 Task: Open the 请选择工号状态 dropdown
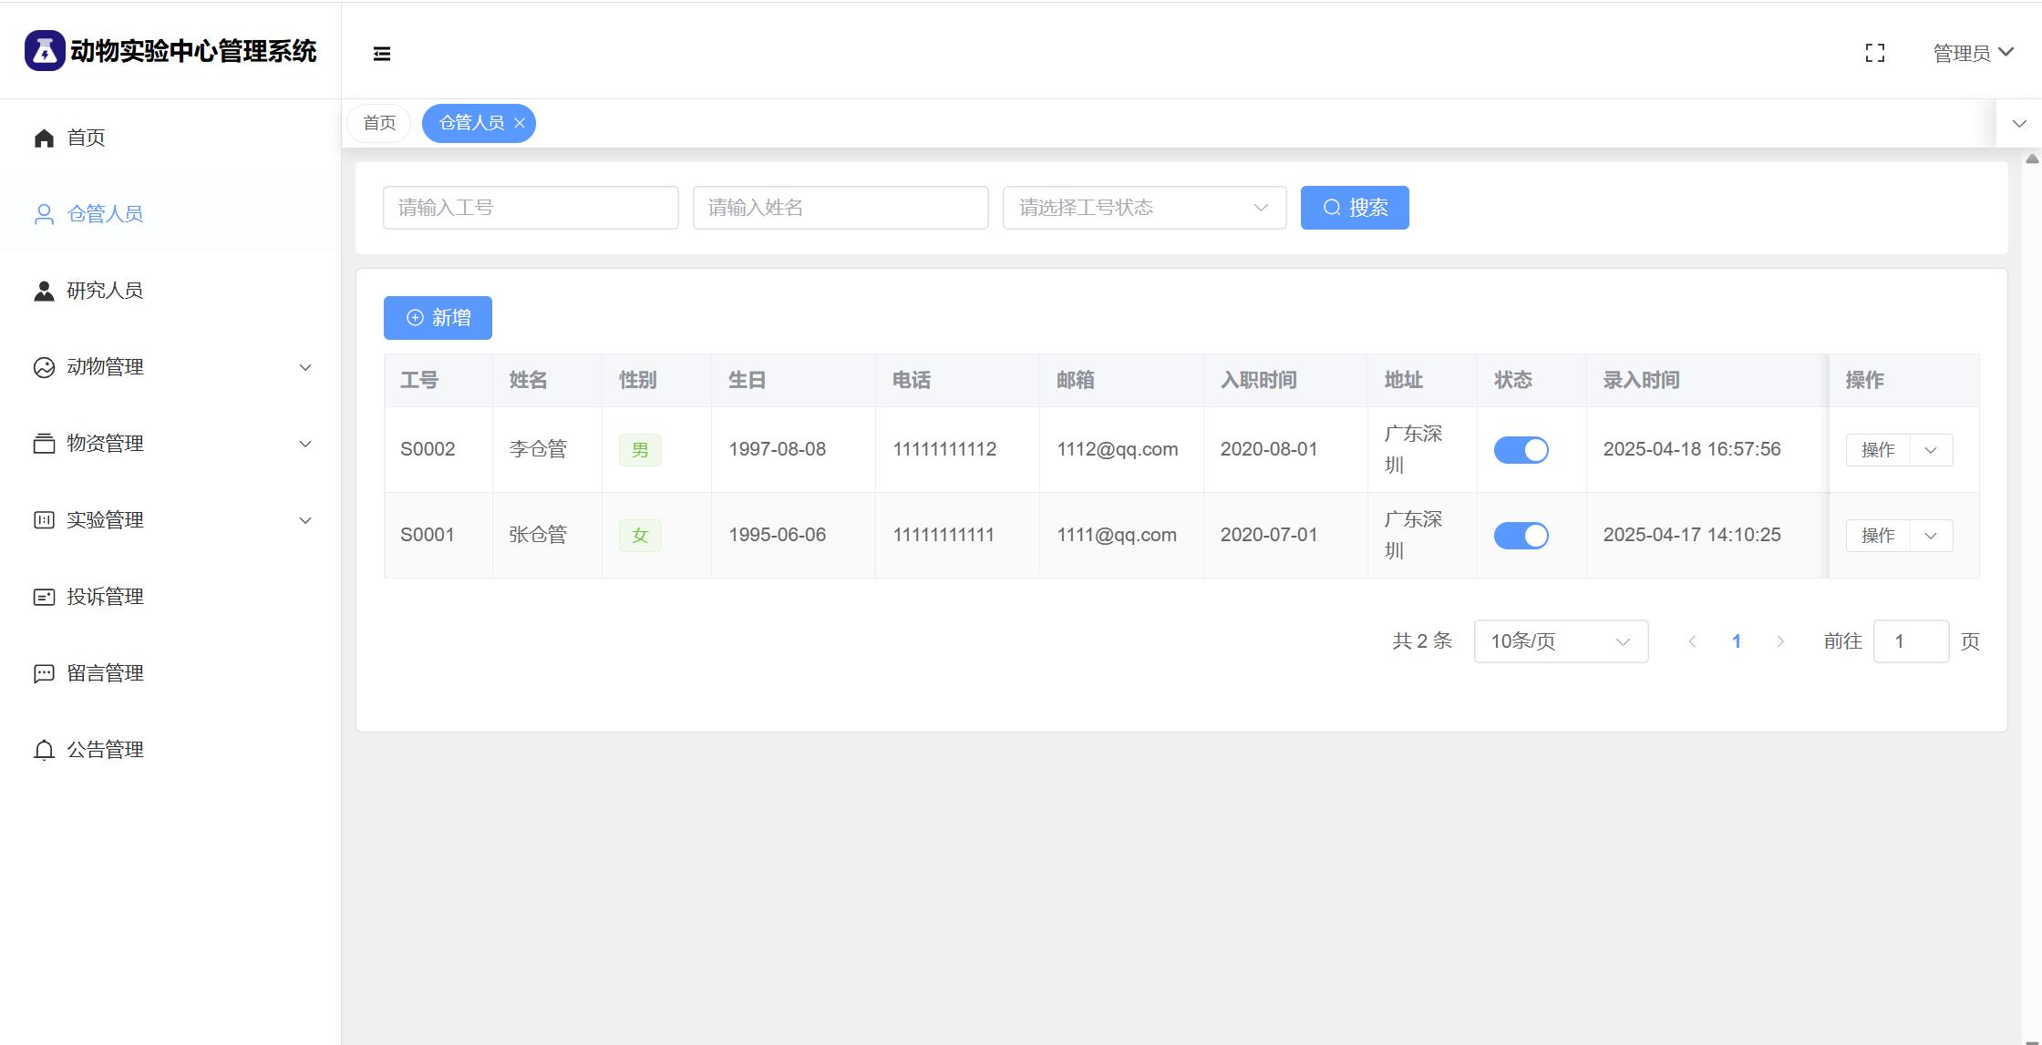pyautogui.click(x=1144, y=208)
